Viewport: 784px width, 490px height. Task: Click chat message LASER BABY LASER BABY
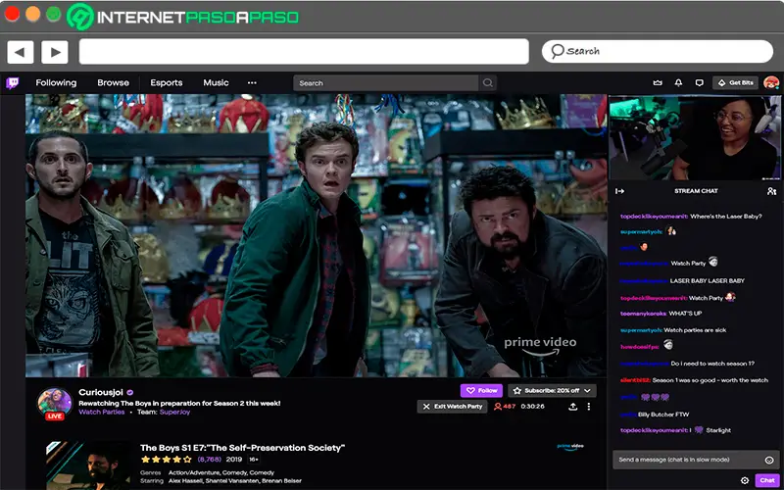tap(707, 281)
